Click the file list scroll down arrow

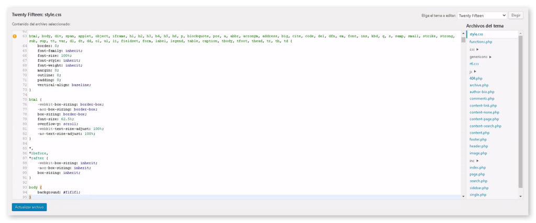pos(520,196)
